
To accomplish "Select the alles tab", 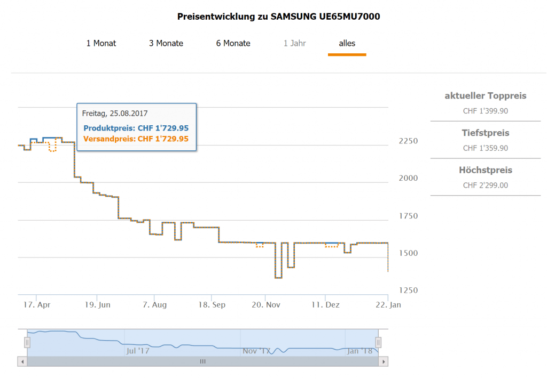I will tap(347, 43).
